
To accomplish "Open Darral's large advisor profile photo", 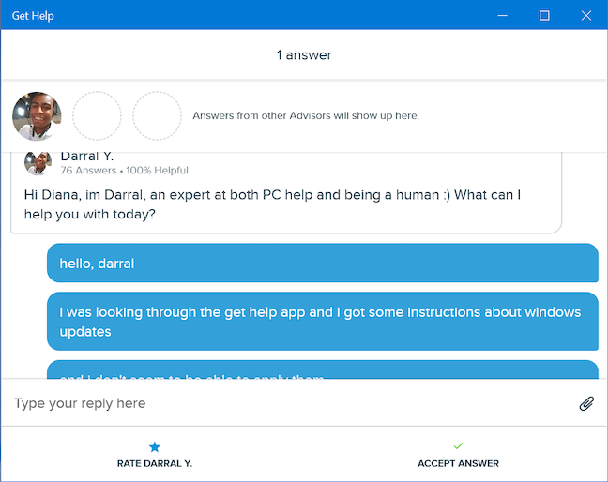I will (x=37, y=116).
